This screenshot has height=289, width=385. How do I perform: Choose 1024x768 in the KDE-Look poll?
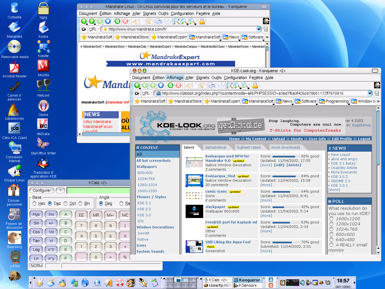coord(331,229)
